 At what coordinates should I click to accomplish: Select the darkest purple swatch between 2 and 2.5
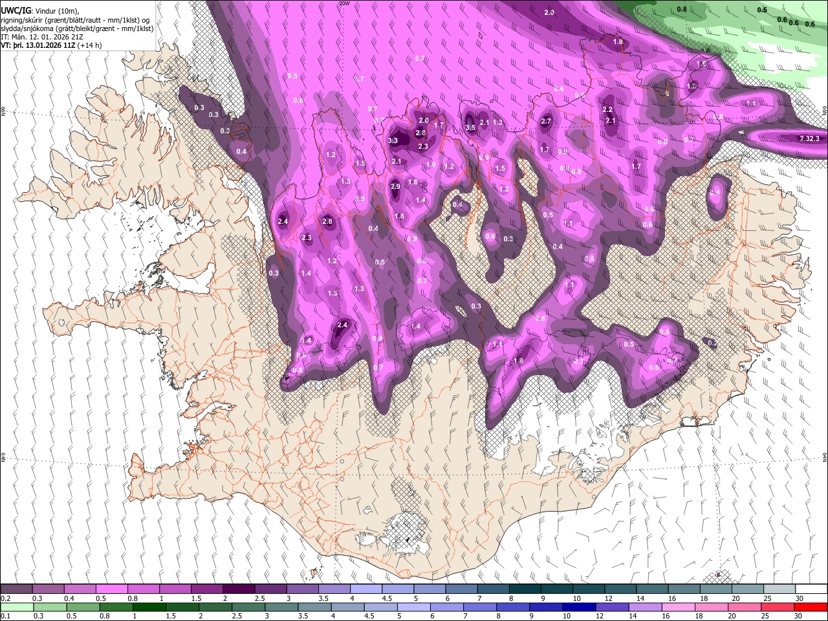coord(238,589)
